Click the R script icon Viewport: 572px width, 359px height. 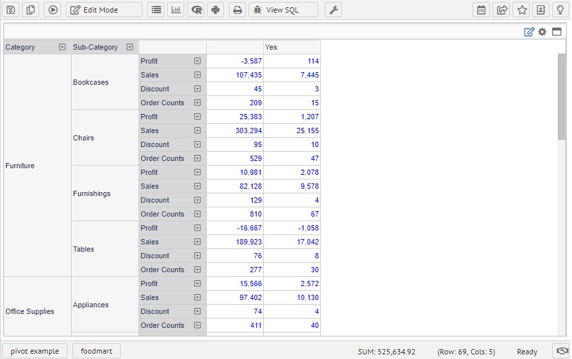[196, 10]
